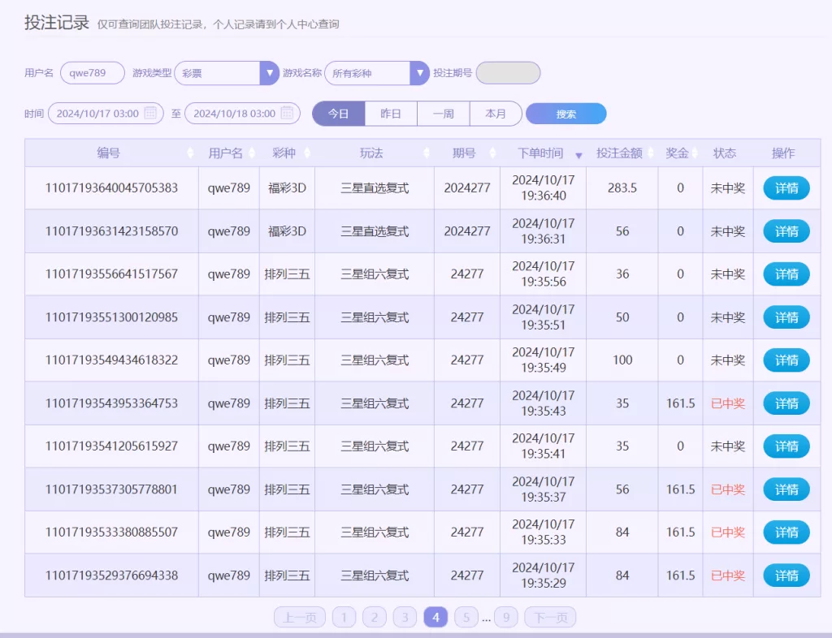
Task: Sort by 期号 column arrows
Action: [492, 153]
